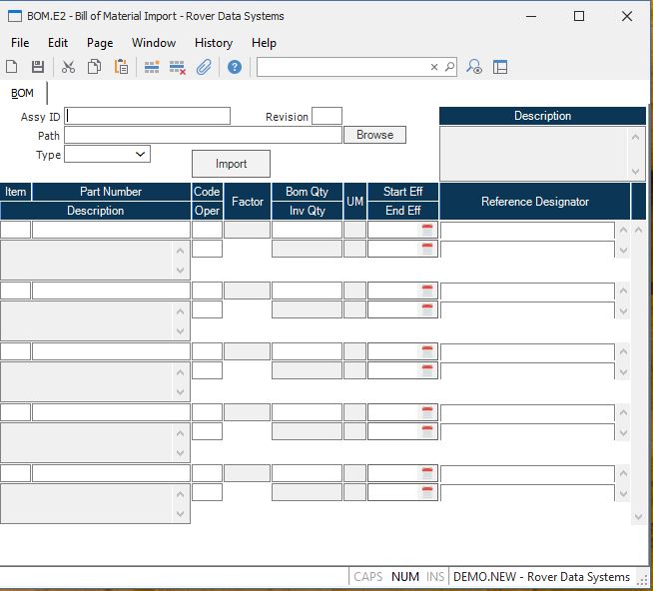Click the Revision input field

click(326, 117)
